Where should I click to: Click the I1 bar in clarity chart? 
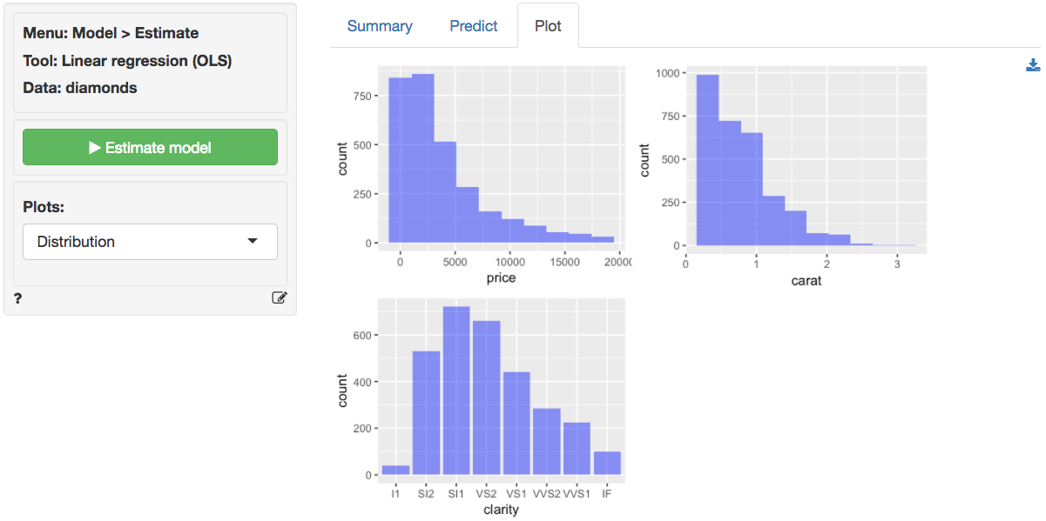pos(395,470)
